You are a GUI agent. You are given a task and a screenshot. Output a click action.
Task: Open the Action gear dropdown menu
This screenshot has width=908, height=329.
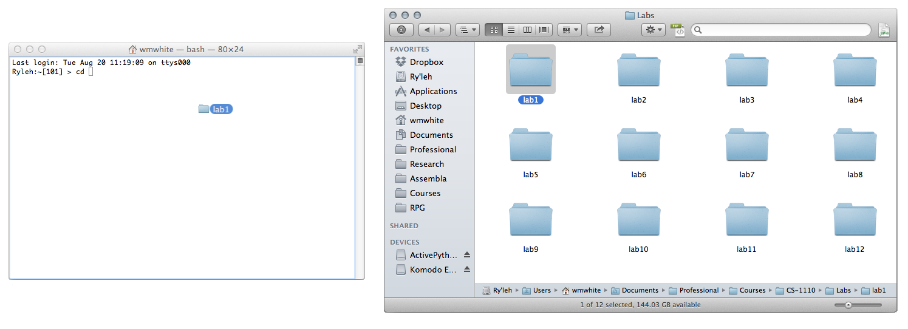pos(654,29)
